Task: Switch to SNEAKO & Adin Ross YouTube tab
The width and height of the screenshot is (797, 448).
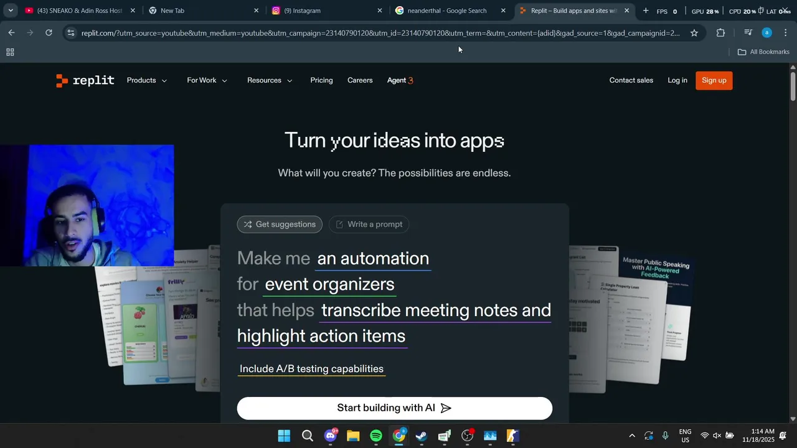Action: click(x=80, y=11)
